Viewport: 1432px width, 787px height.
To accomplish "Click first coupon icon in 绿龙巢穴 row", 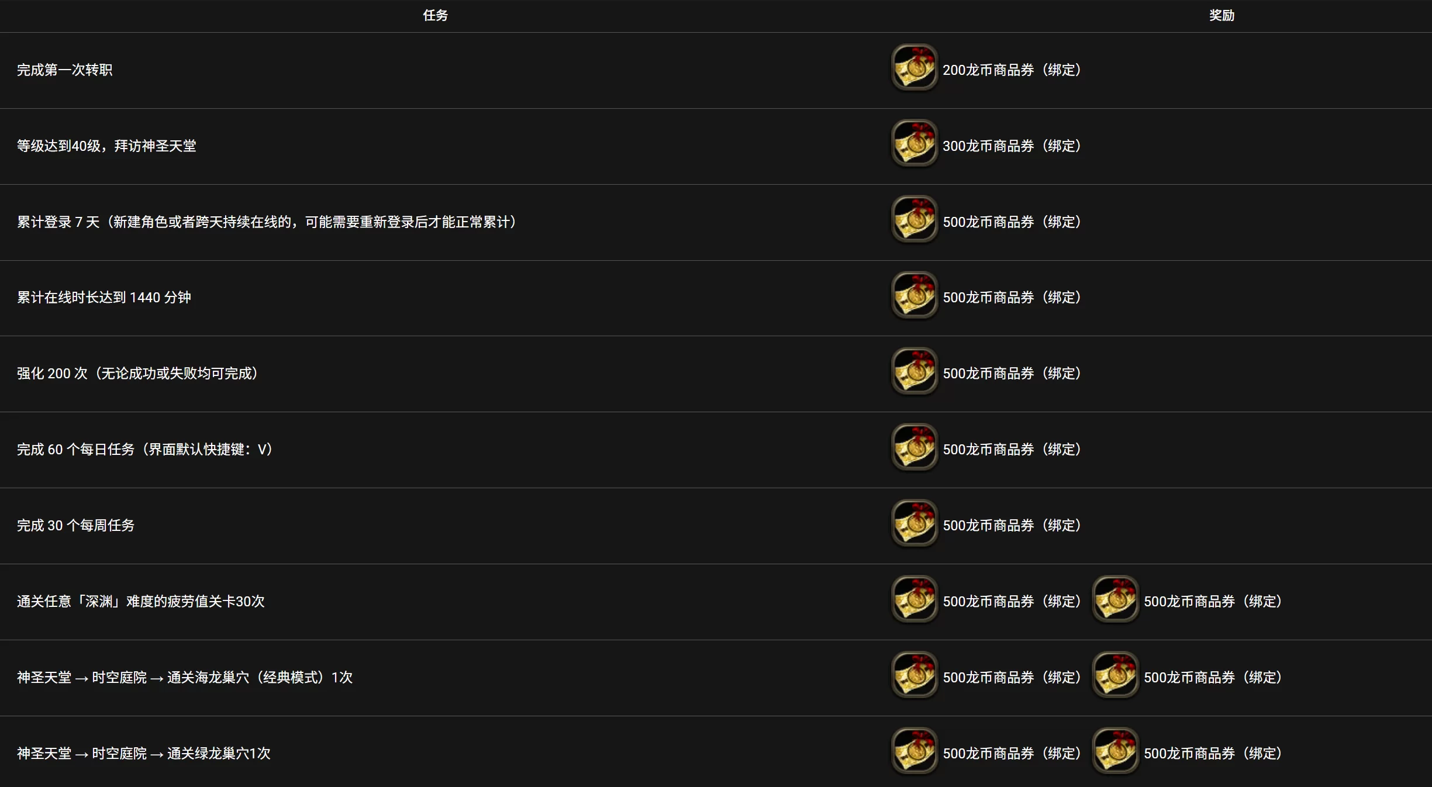I will click(x=915, y=751).
